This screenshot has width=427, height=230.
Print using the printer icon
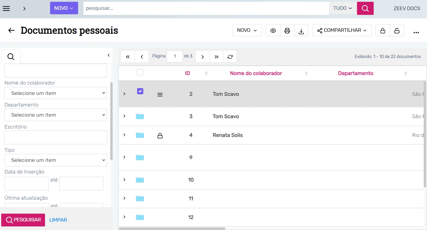click(287, 30)
